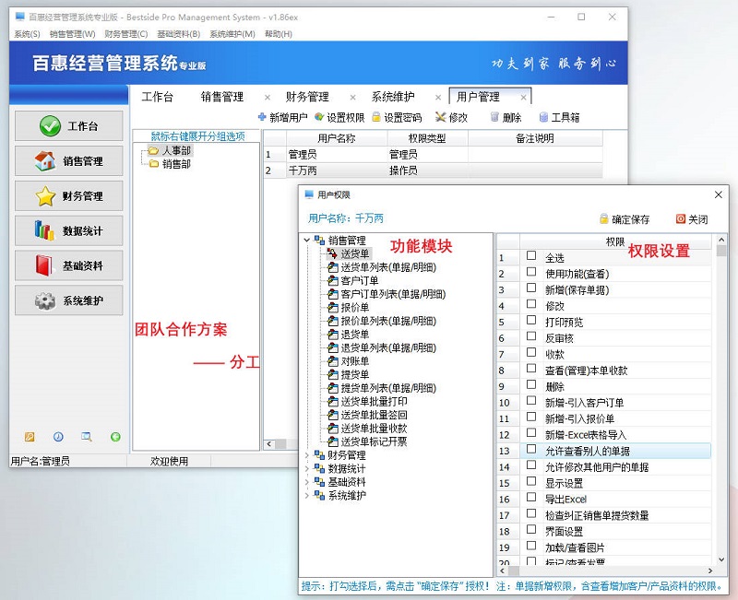Open the 系统(S) menu
The height and width of the screenshot is (600, 738).
click(x=28, y=34)
